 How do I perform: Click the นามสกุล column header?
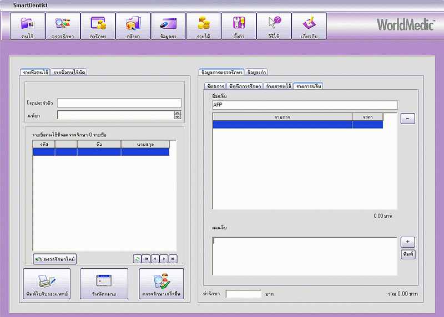click(145, 144)
